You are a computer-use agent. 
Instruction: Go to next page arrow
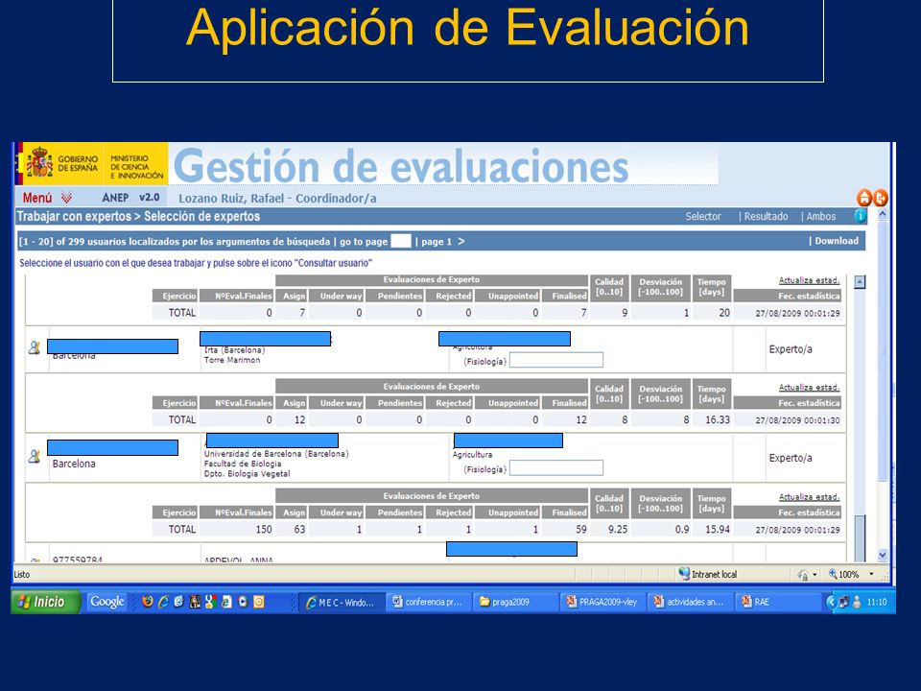point(461,242)
